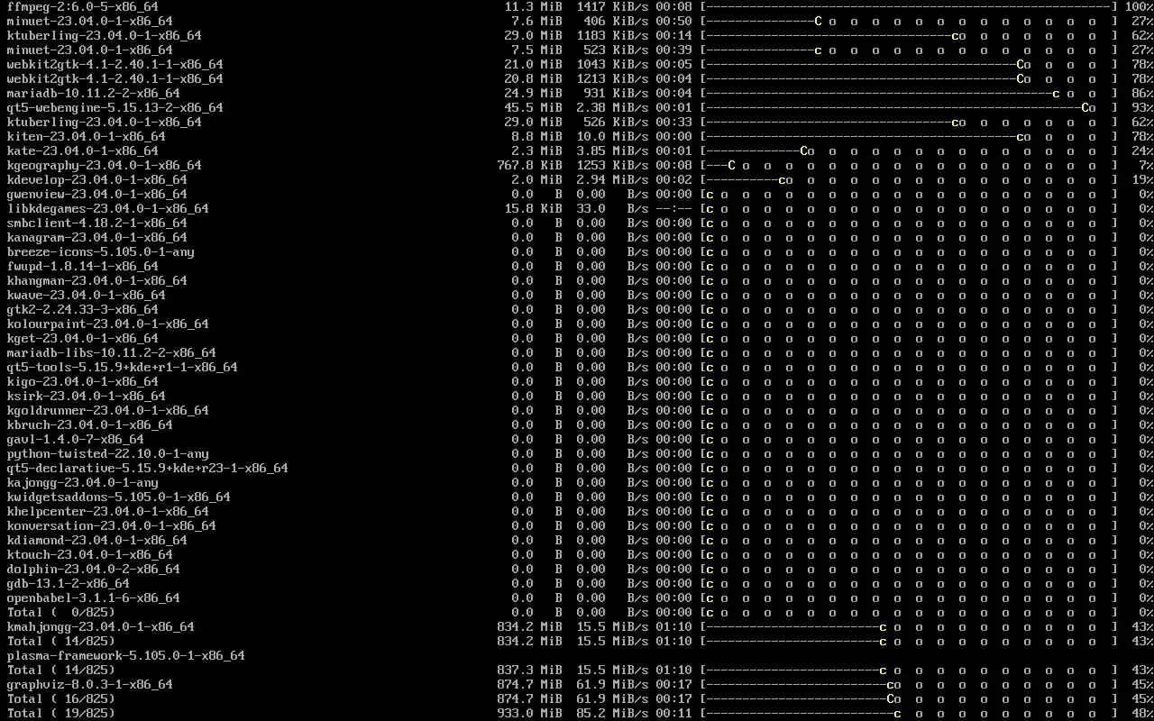Viewport: 1154px width, 721px height.
Task: Click the 85.2 MiB/s speed value
Action: coord(612,713)
